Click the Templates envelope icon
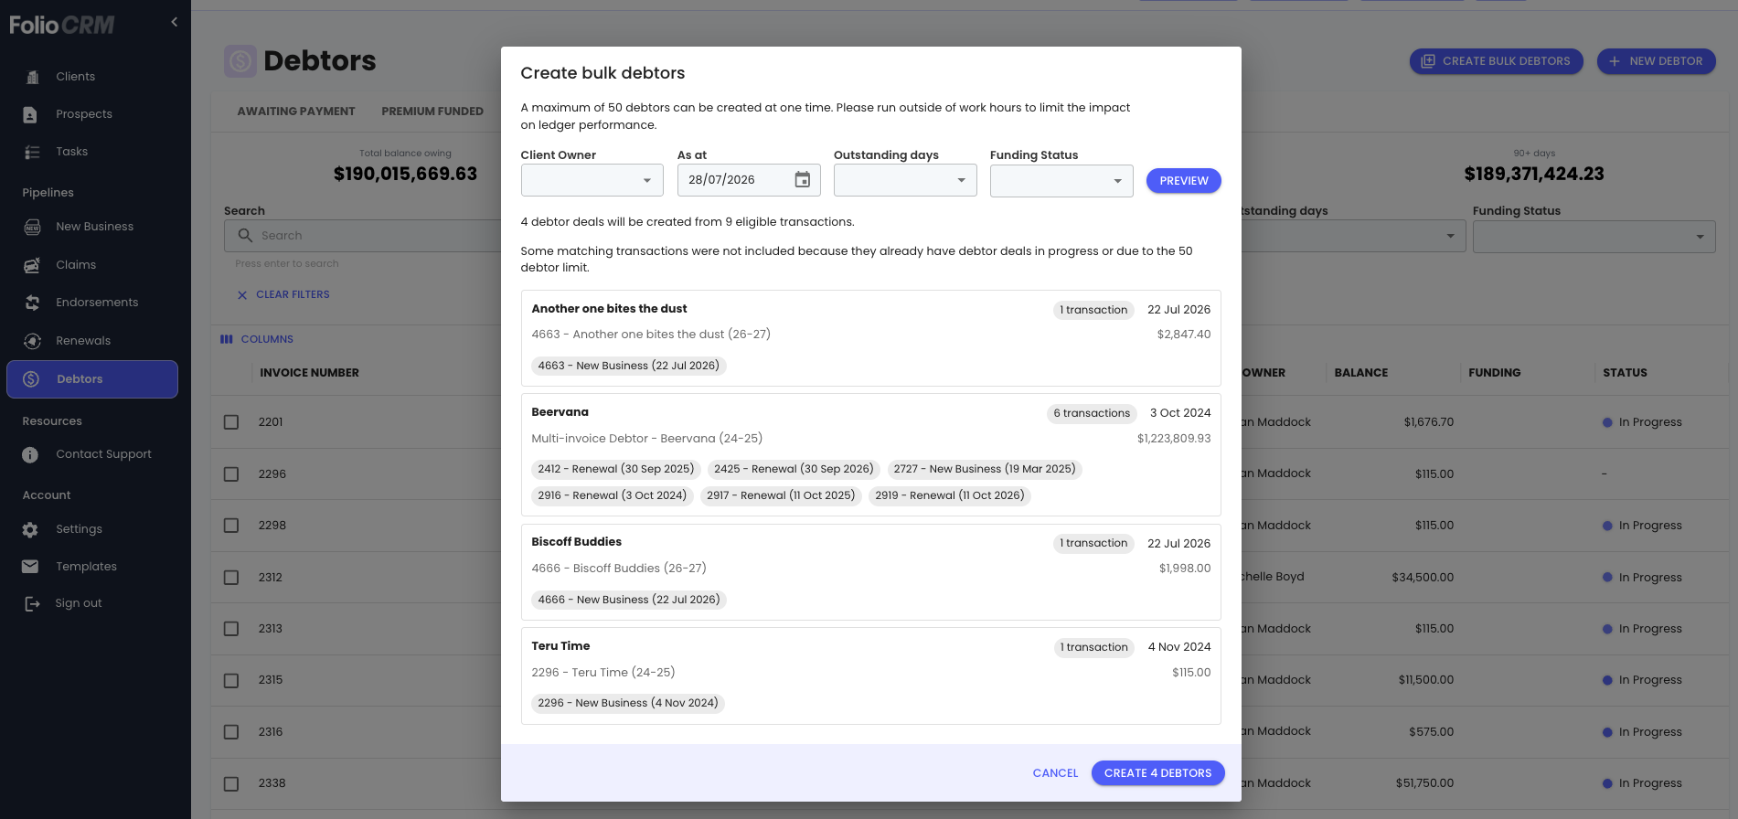 (30, 567)
